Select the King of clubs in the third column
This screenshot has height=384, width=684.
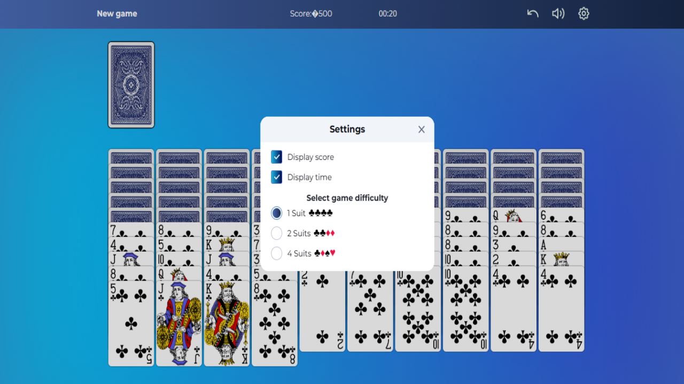(x=227, y=320)
